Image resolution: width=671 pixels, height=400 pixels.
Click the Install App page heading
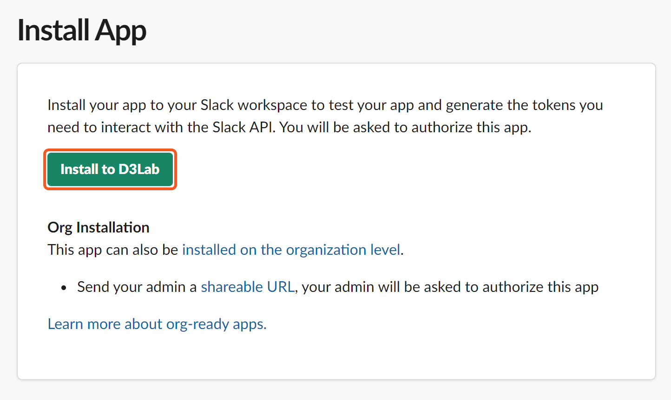[82, 31]
